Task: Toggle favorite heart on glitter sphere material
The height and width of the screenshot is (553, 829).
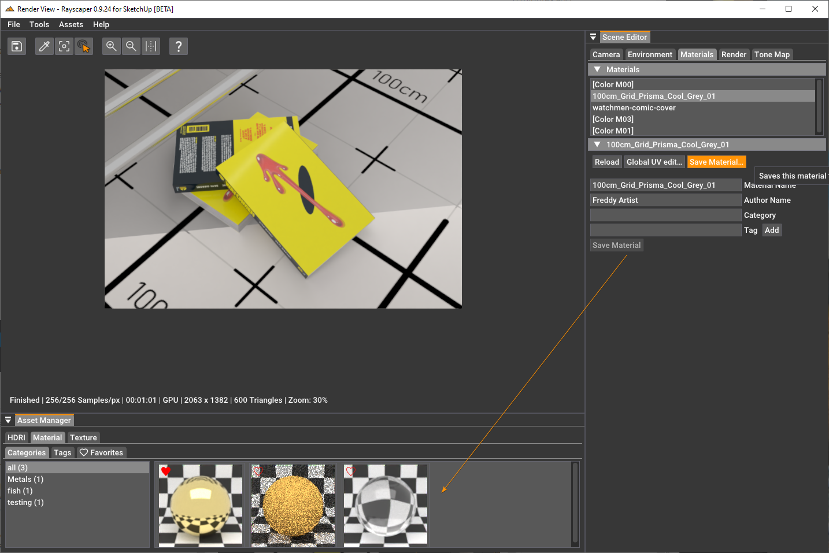Action: click(x=258, y=472)
